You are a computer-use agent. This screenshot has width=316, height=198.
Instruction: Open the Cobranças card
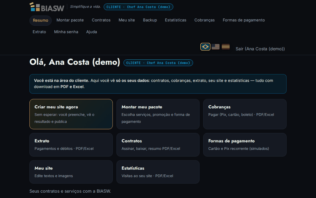tap(245, 114)
